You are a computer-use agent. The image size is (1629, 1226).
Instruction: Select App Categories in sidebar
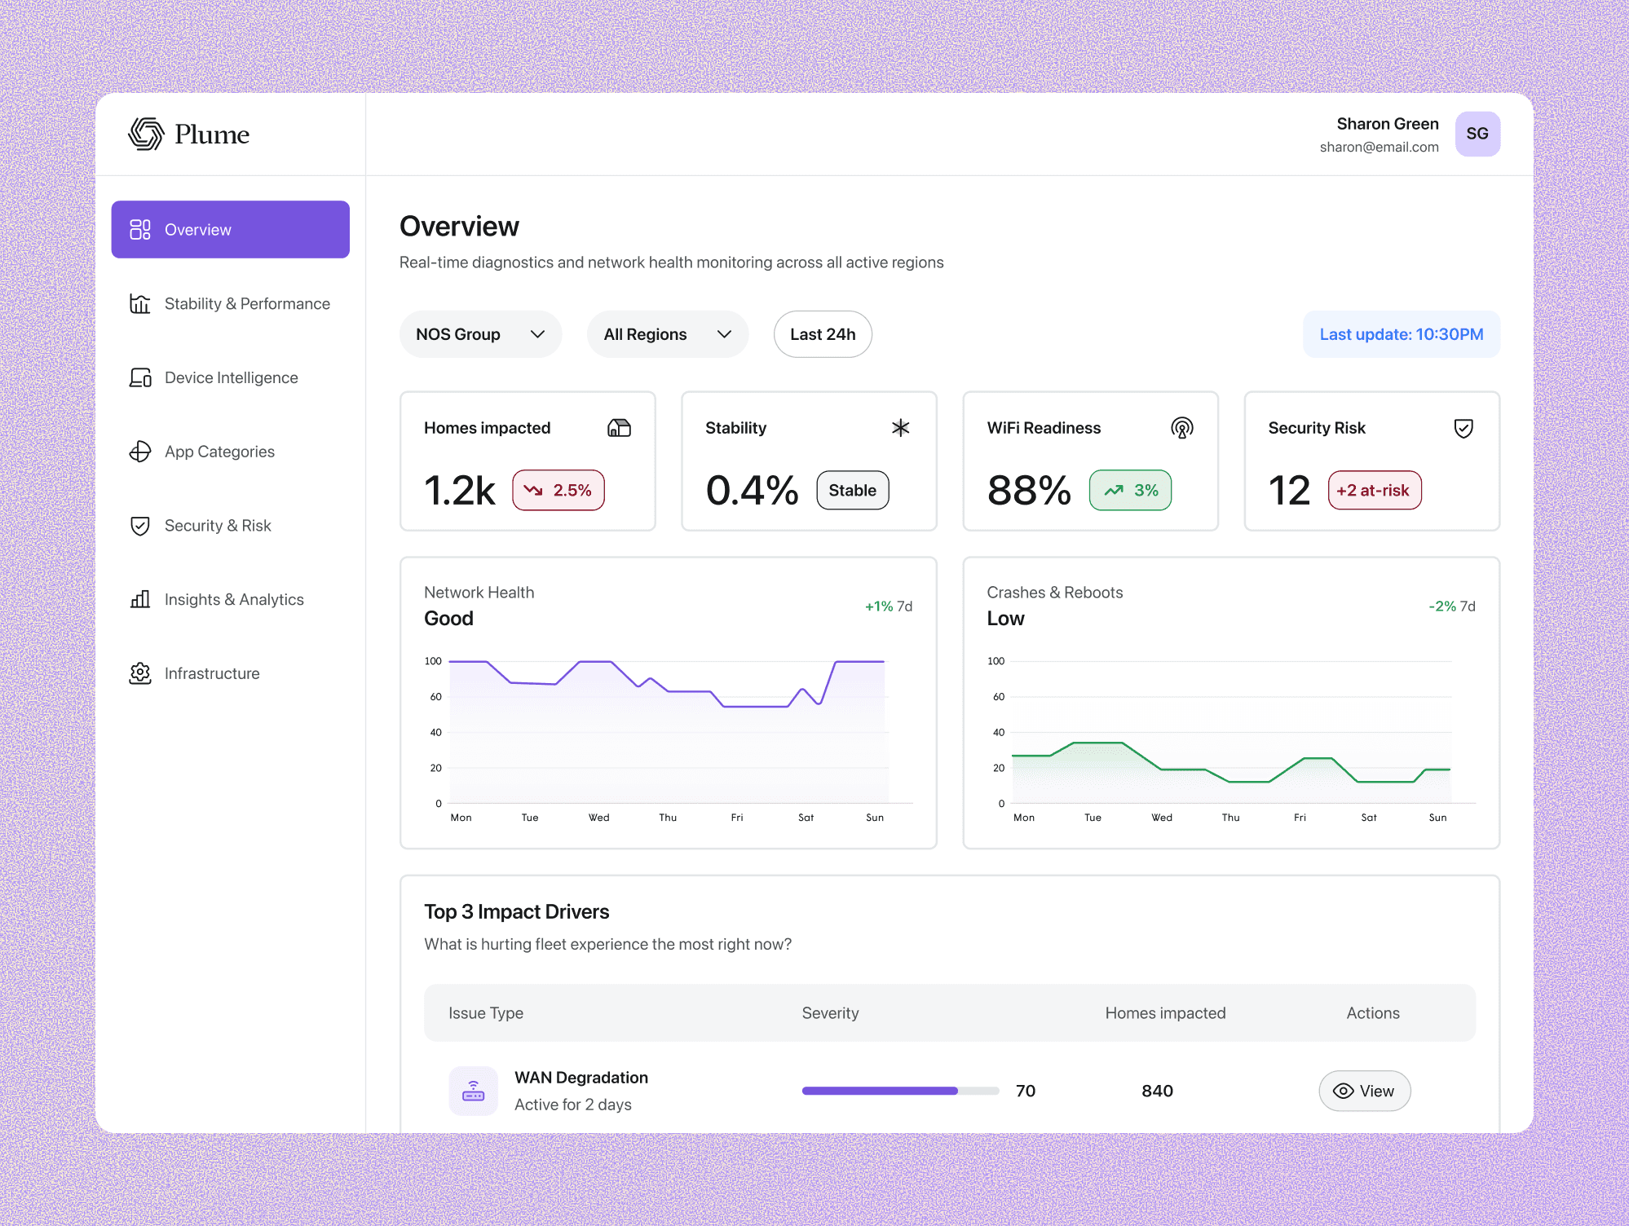pyautogui.click(x=219, y=452)
